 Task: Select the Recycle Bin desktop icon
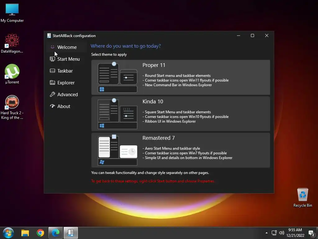(x=302, y=198)
